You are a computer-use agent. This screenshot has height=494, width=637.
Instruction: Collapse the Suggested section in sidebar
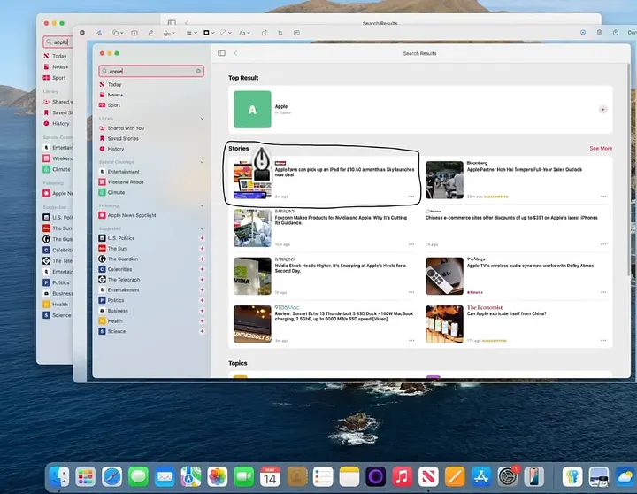202,228
